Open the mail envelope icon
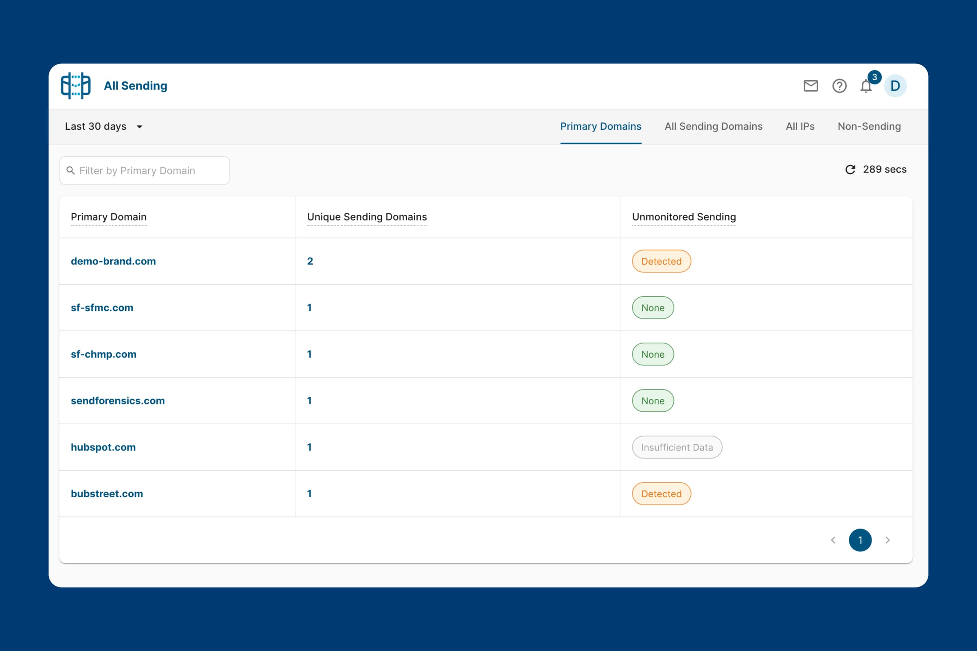 pos(811,86)
